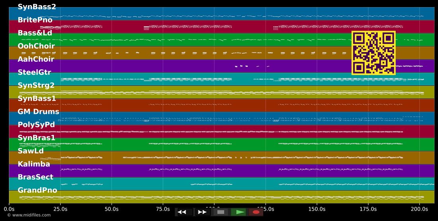Select the SynBras1 track label

pos(37,138)
